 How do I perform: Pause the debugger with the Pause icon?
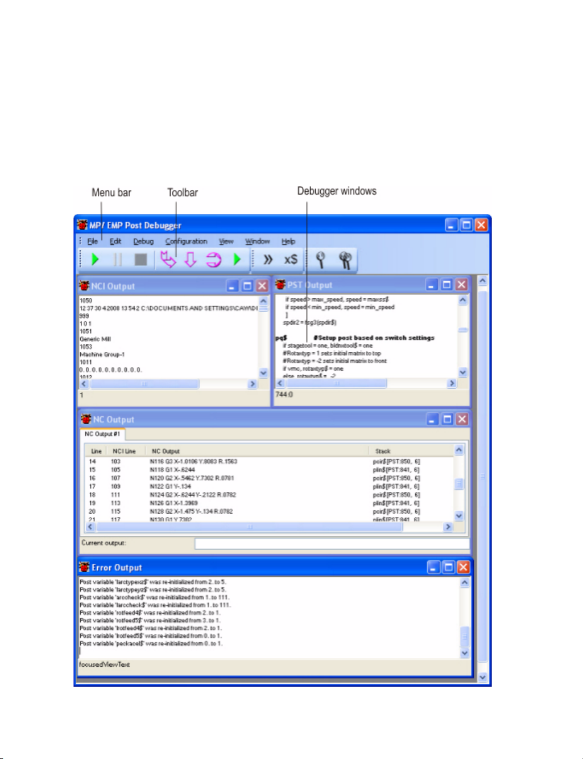(x=118, y=260)
